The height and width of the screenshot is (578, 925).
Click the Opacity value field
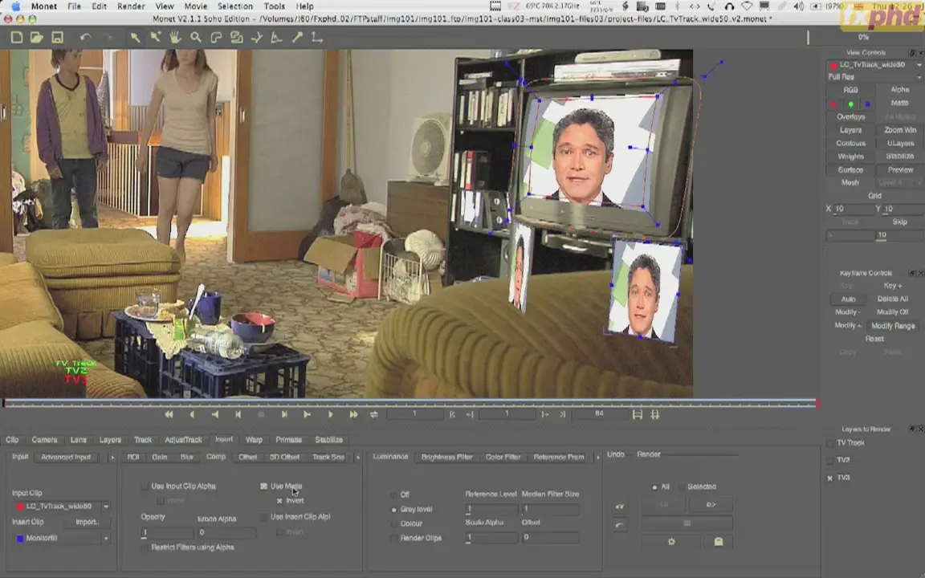tap(167, 532)
